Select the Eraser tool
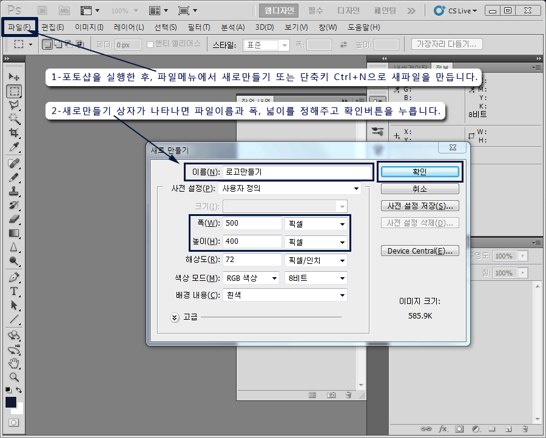Viewport: 546px width, 438px height. tap(14, 219)
